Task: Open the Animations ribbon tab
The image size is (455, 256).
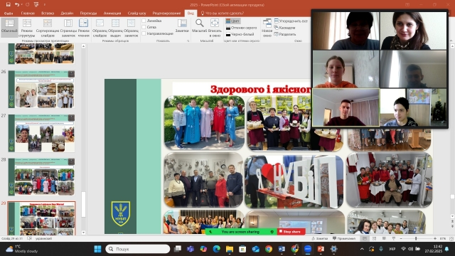Action: 112,13
